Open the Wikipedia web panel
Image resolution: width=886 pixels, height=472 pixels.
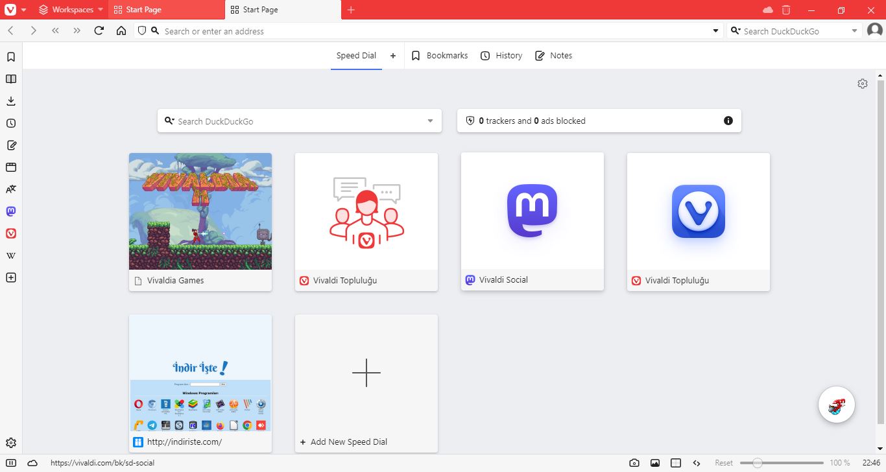coord(11,255)
